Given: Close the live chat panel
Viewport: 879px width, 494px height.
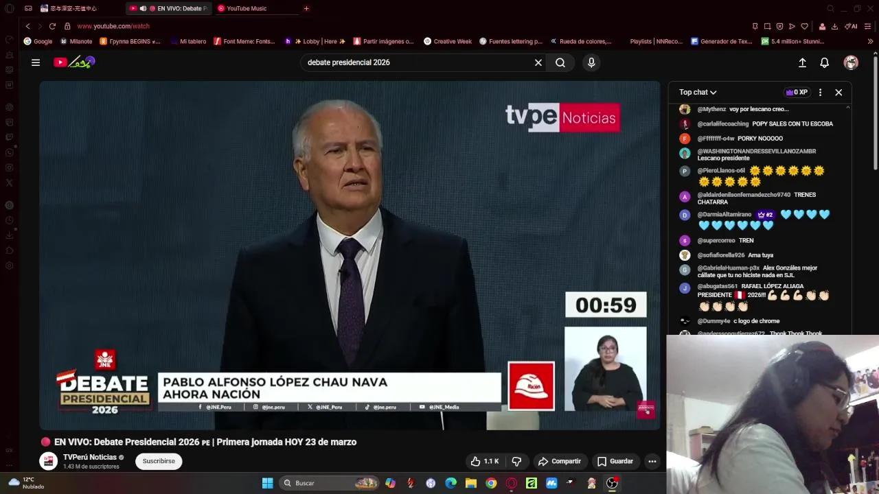Looking at the screenshot, I should tap(838, 92).
